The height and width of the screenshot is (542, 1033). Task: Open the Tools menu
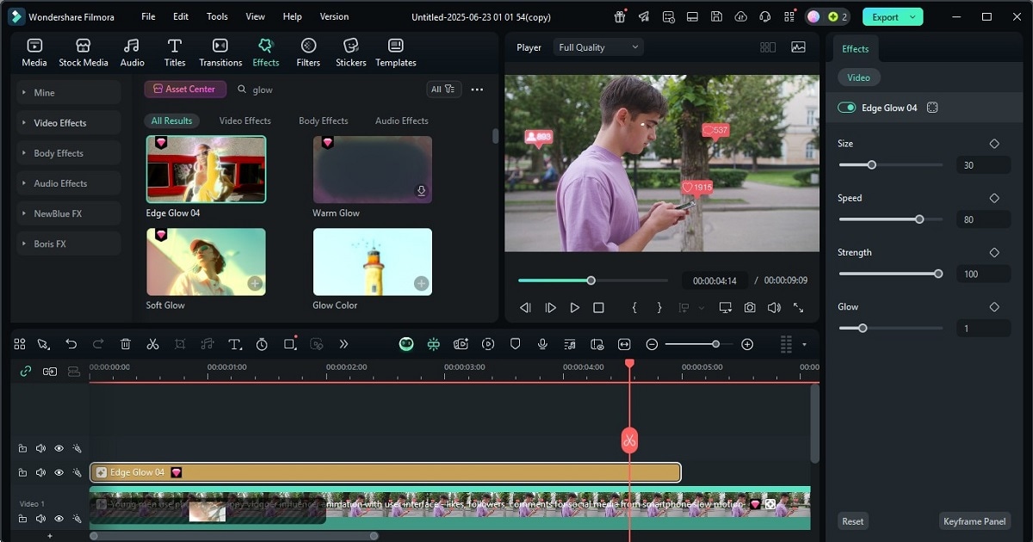click(217, 16)
